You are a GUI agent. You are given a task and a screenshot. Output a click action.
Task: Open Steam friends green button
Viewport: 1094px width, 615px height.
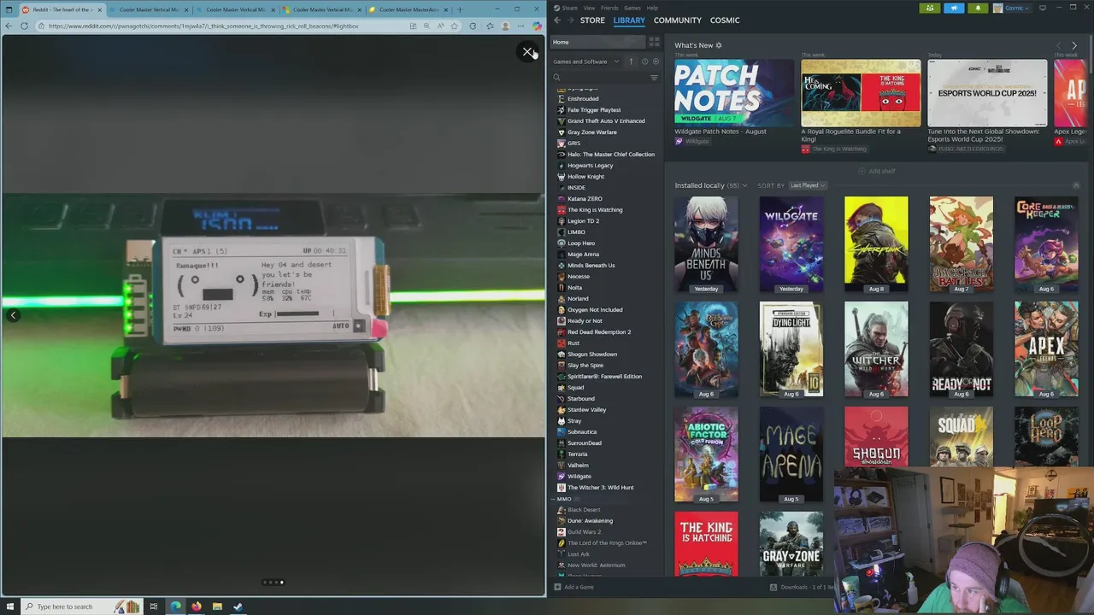click(930, 8)
